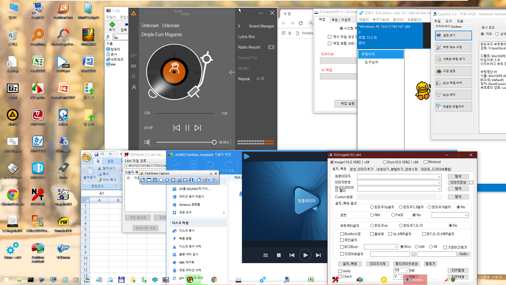Go to next file in PotPlayer
This screenshot has height=285, width=506.
pos(318,255)
